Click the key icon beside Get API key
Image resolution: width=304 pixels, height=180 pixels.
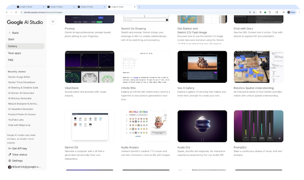(10, 148)
